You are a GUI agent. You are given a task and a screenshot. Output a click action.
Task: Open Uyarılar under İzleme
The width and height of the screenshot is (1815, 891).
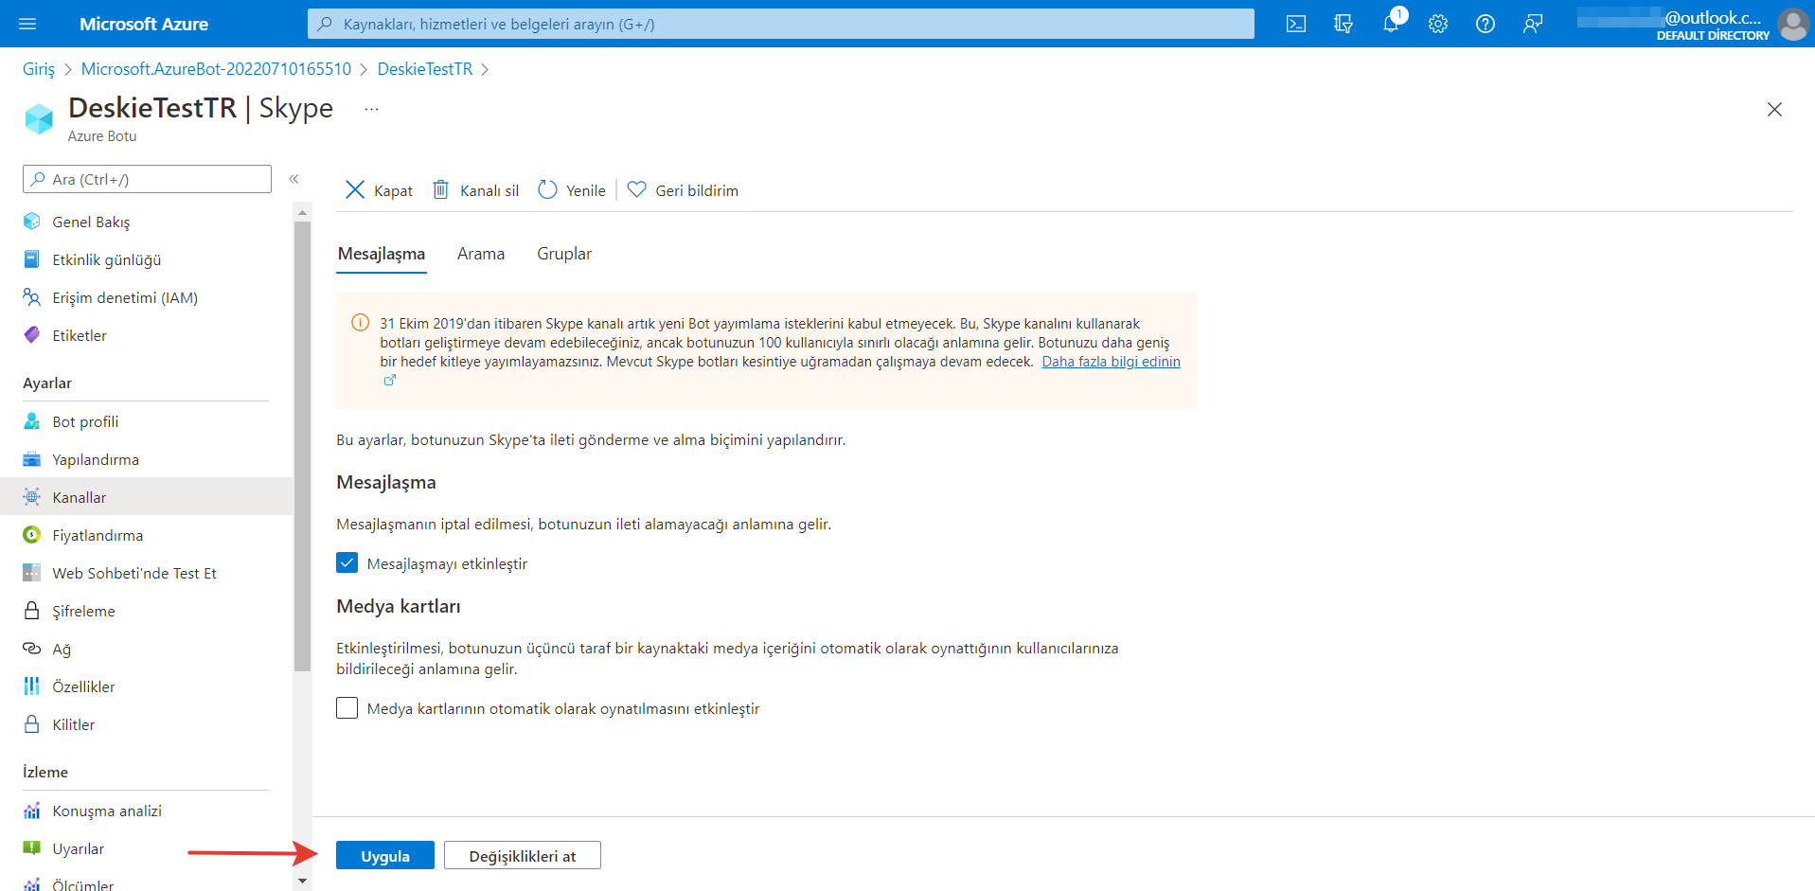click(79, 848)
